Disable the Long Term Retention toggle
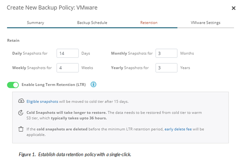Image resolution: width=239 pixels, height=160 pixels. pyautogui.click(x=13, y=85)
